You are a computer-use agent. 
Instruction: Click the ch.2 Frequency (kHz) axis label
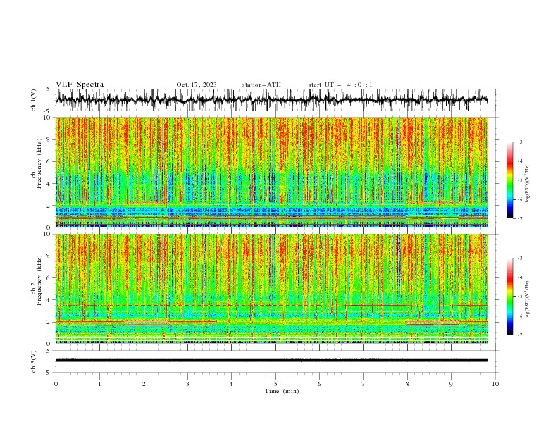pos(37,280)
